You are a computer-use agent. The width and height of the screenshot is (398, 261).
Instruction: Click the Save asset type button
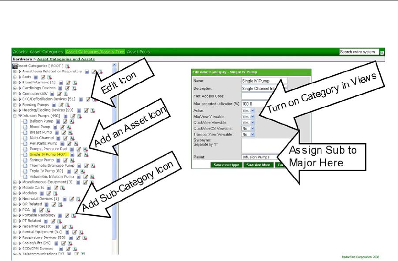point(226,165)
